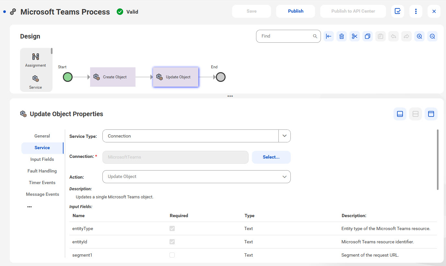Click the undo arrow icon
This screenshot has width=446, height=266.
pyautogui.click(x=393, y=36)
